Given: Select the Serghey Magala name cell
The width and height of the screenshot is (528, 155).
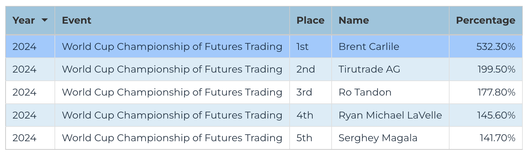Looking at the screenshot, I should [x=390, y=138].
